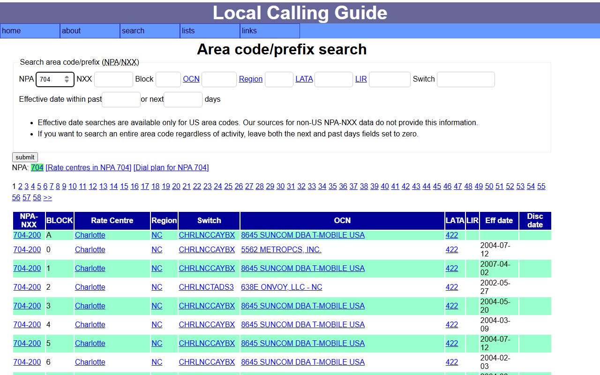
Task: Open NC region link in block 1 row
Action: (157, 269)
